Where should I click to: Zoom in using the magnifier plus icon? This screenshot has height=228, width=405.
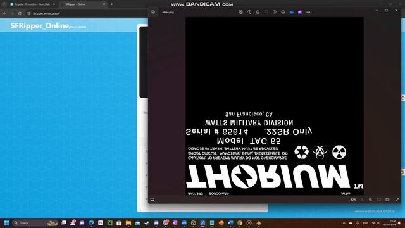pyautogui.click(x=371, y=199)
